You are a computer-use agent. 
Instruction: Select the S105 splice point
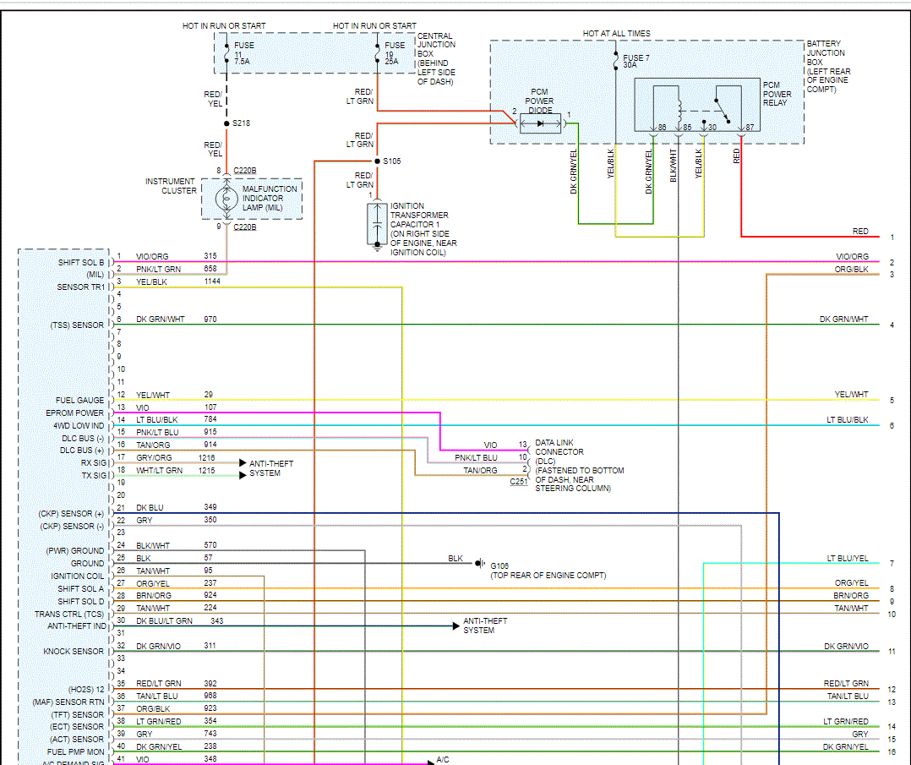(x=377, y=161)
